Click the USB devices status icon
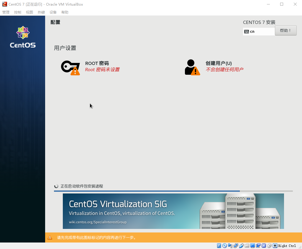The width and height of the screenshot is (302, 249). (241, 245)
